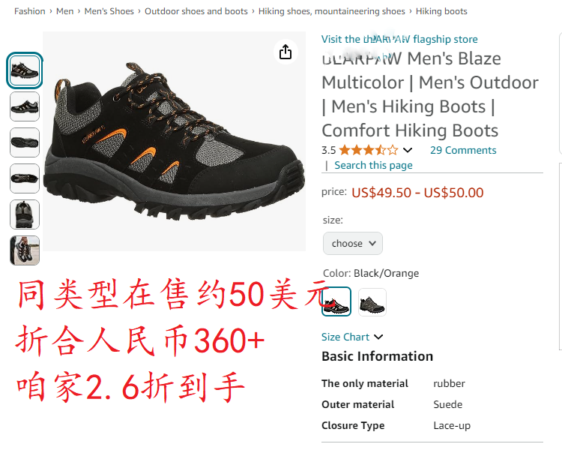
Task: Click the star rating icons
Action: (369, 150)
